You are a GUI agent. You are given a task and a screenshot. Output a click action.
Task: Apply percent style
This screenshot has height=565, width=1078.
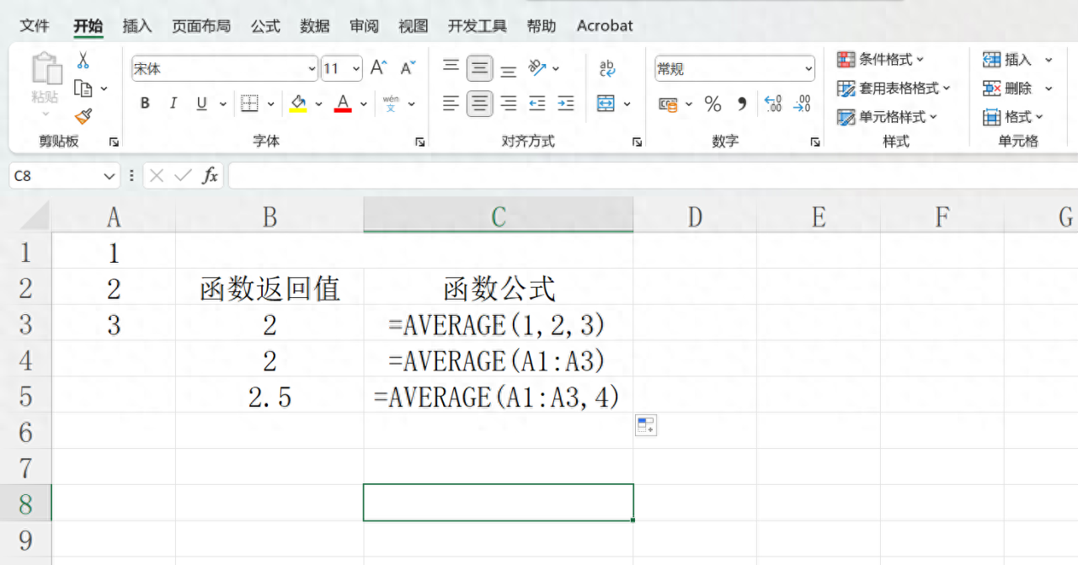[x=713, y=104]
